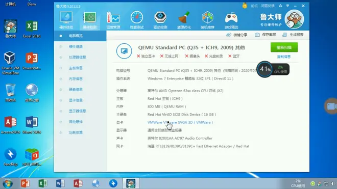This screenshot has height=189, width=337.
Task: Select 电脑概览 in the sidebar
Action: tap(80, 36)
